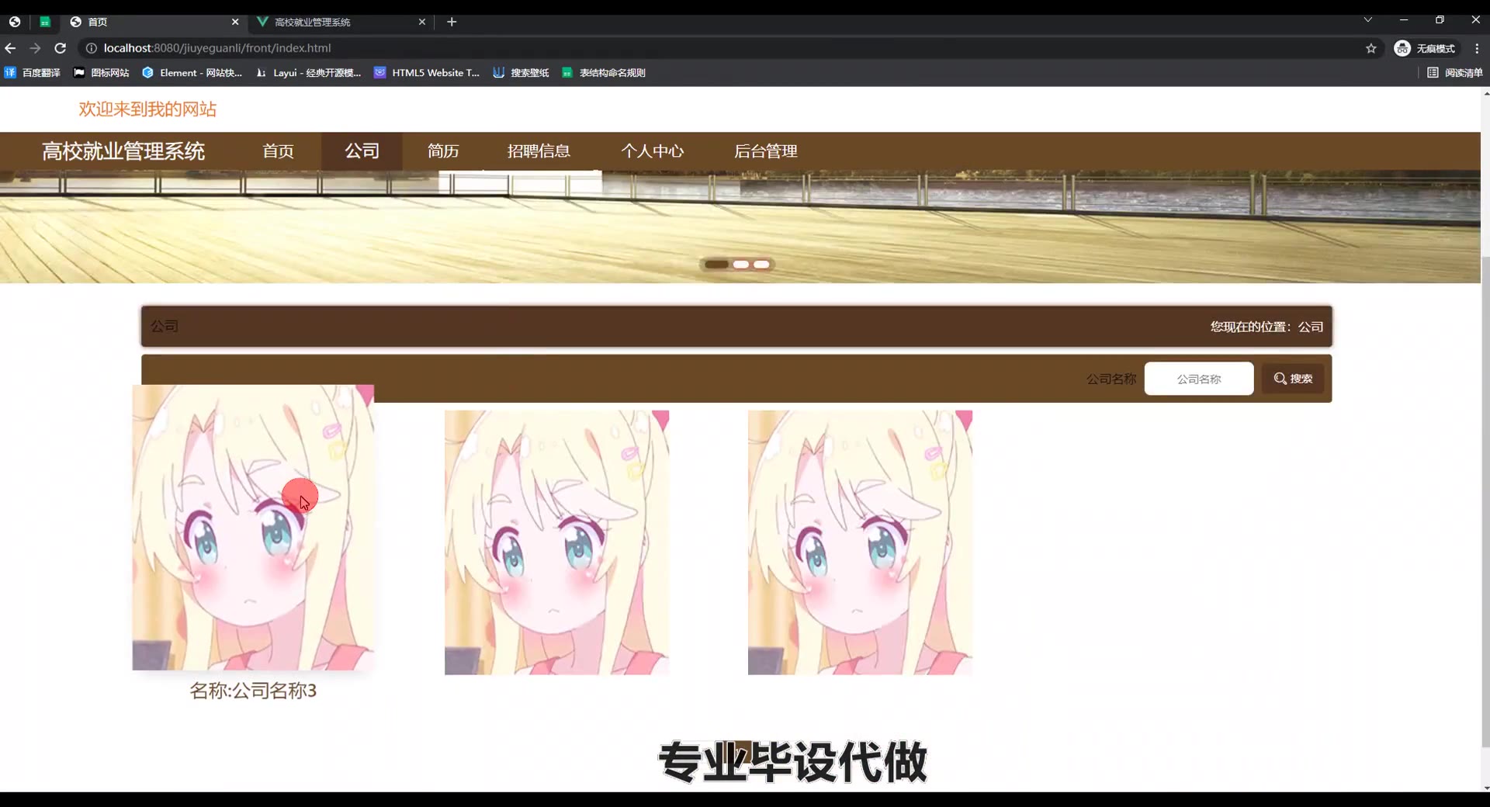Open the Chrome three-dot menu
Image resolution: width=1490 pixels, height=807 pixels.
tap(1477, 48)
